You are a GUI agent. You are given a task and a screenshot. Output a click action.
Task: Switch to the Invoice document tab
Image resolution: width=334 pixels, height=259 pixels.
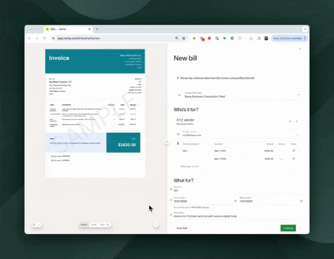click(83, 224)
